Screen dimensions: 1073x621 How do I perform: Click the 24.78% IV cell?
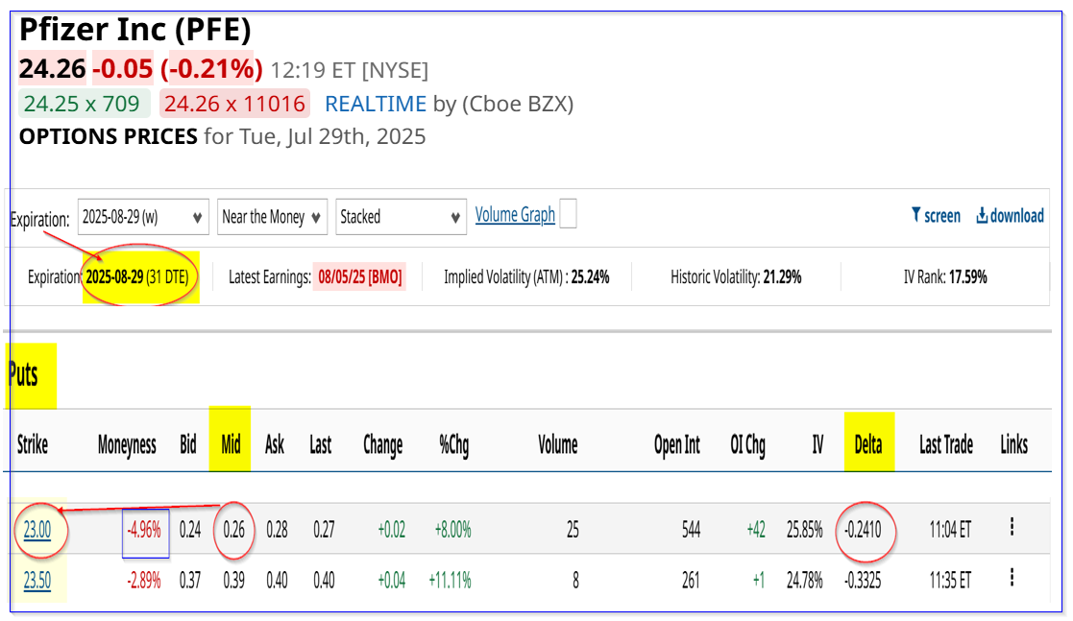point(805,581)
